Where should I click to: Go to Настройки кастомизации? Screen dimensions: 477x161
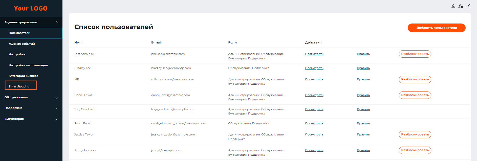(28, 65)
